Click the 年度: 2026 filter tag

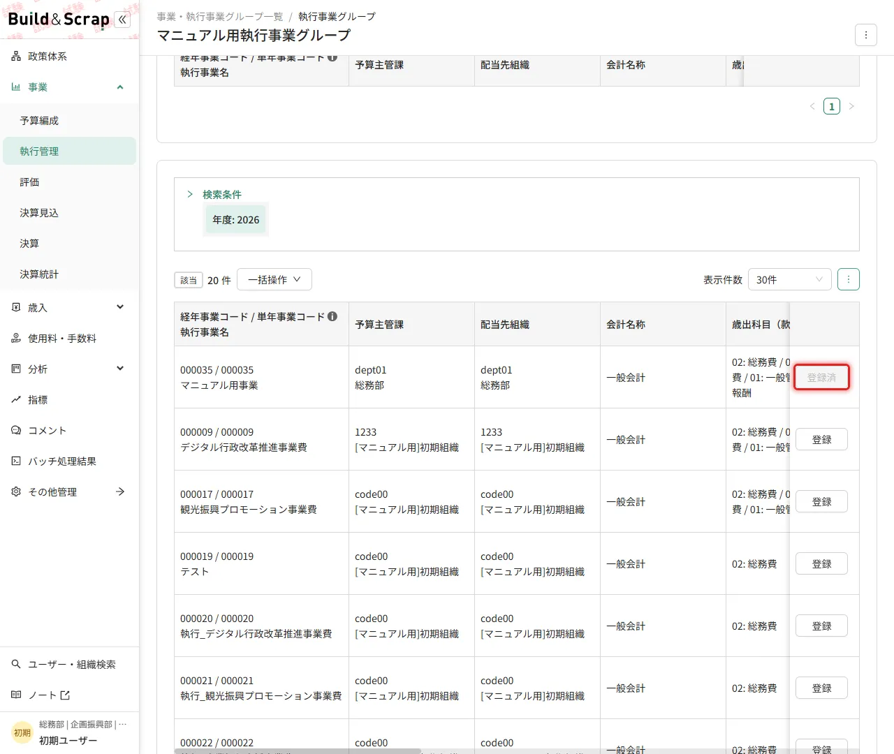pos(235,220)
